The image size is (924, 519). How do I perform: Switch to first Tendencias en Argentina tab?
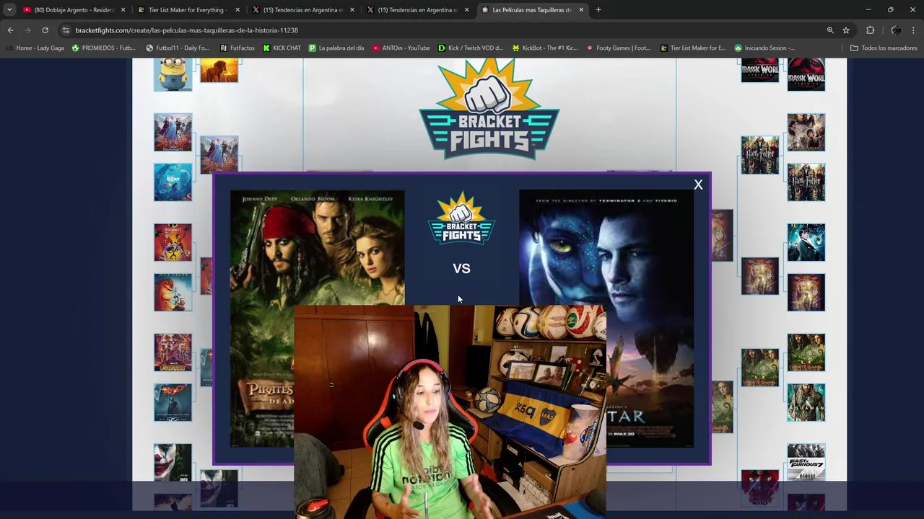click(302, 10)
